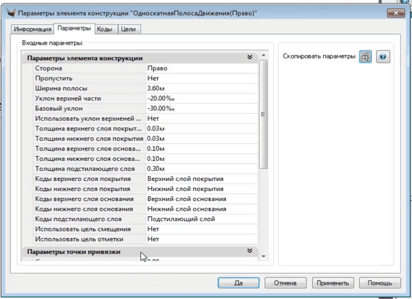Click the vertical scrollbar thumb in parameters list

(263, 114)
